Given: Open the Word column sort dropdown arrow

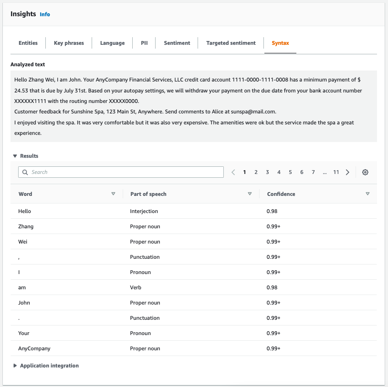Looking at the screenshot, I should pyautogui.click(x=114, y=194).
